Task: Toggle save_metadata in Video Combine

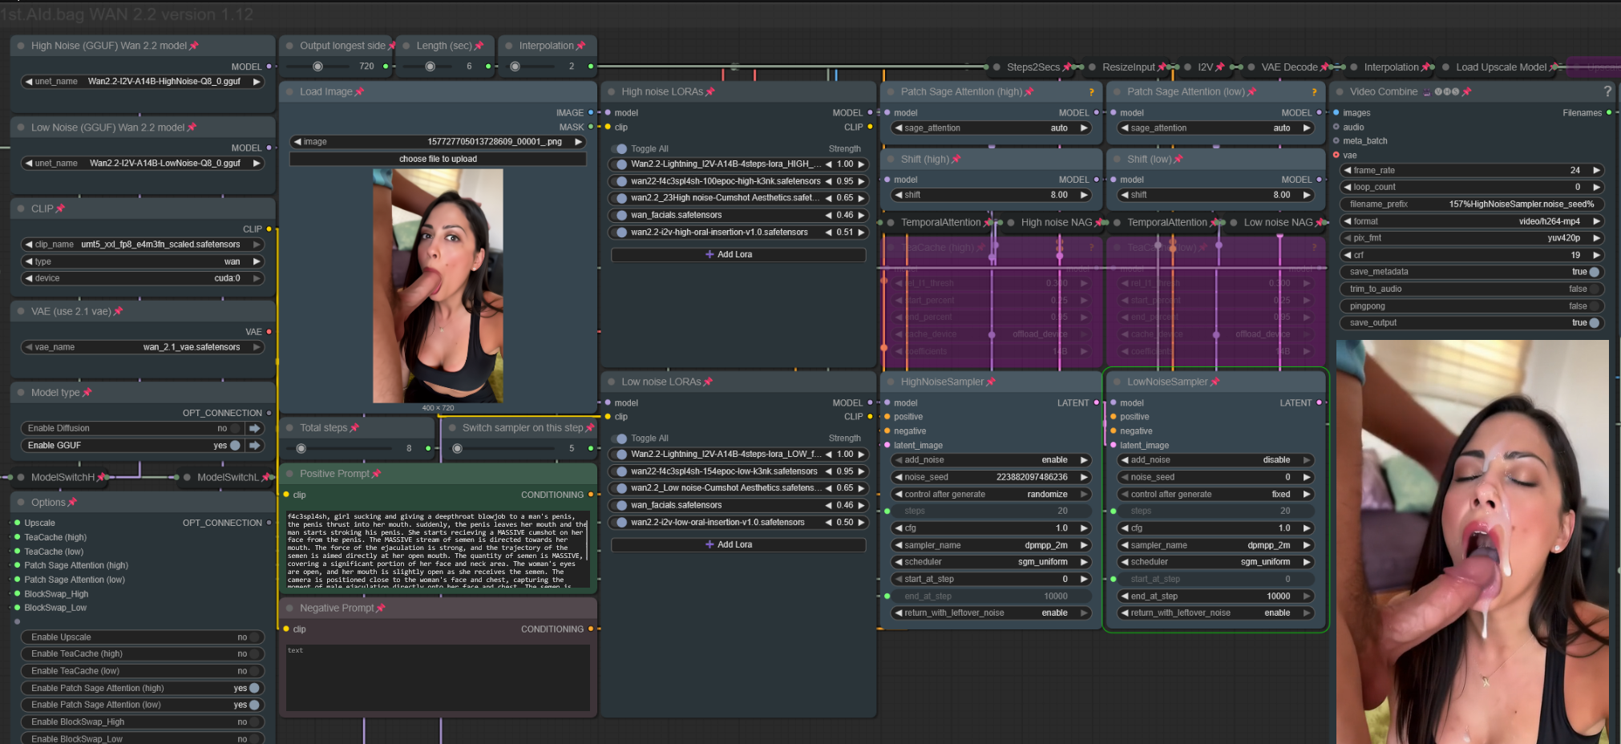Action: click(x=1594, y=272)
